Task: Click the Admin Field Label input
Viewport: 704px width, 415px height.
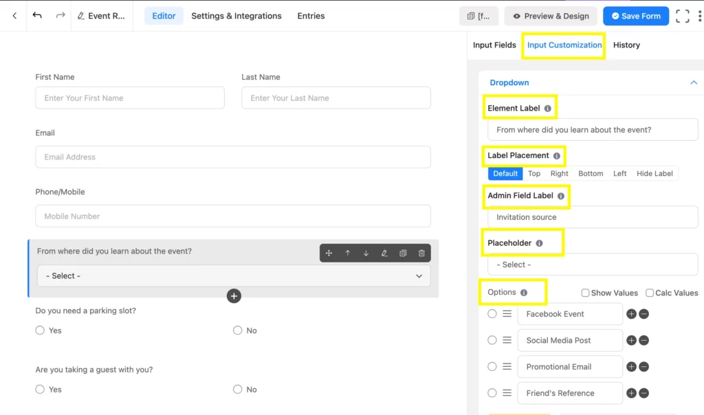Action: (592, 217)
